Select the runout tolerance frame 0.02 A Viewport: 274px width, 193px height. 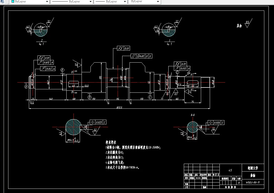[x=48, y=69]
